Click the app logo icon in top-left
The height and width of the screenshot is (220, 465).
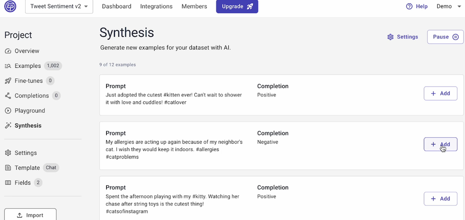point(10,6)
